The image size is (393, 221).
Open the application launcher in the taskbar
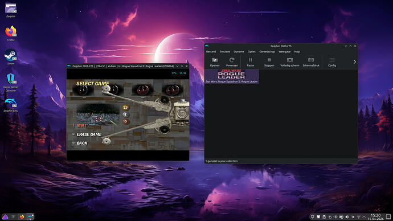(5, 217)
